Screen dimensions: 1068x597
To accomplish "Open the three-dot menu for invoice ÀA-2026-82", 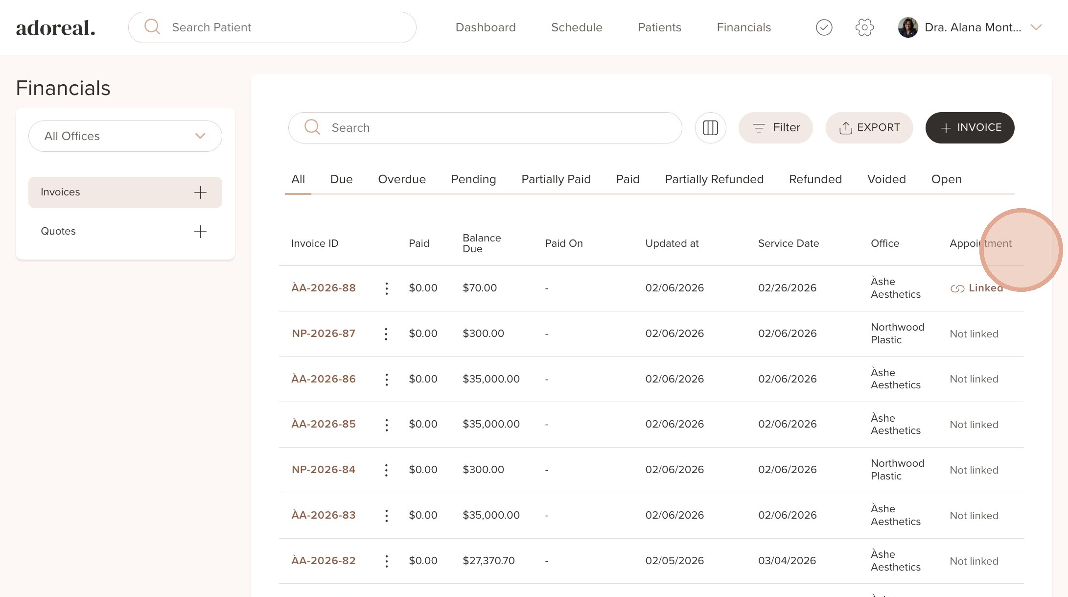I will pos(387,561).
